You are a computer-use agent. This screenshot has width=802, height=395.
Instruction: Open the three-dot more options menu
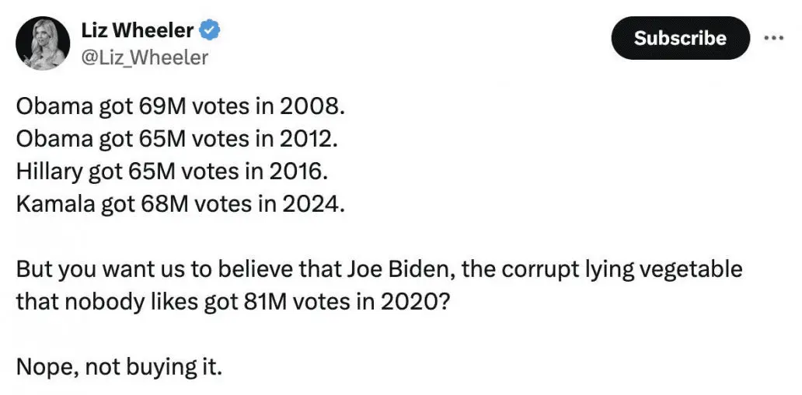click(x=774, y=38)
